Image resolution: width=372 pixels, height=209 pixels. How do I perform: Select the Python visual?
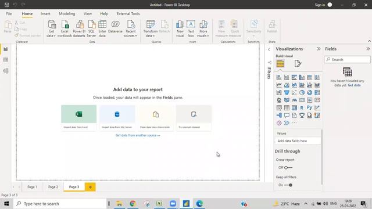[x=309, y=108]
